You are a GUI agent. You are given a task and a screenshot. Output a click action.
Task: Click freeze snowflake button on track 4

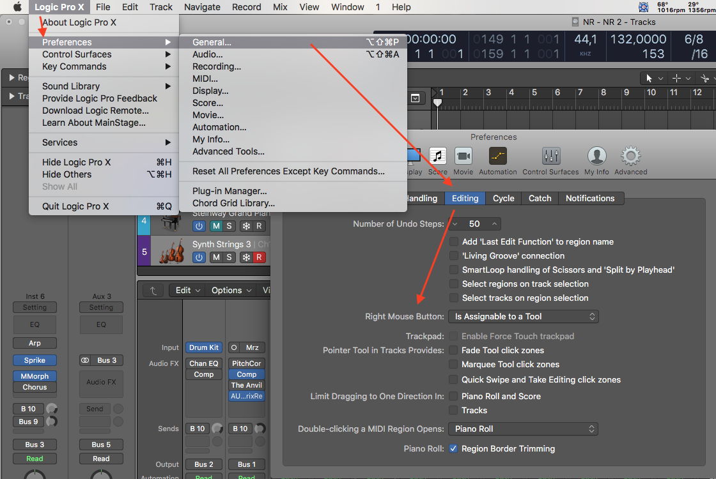click(246, 226)
